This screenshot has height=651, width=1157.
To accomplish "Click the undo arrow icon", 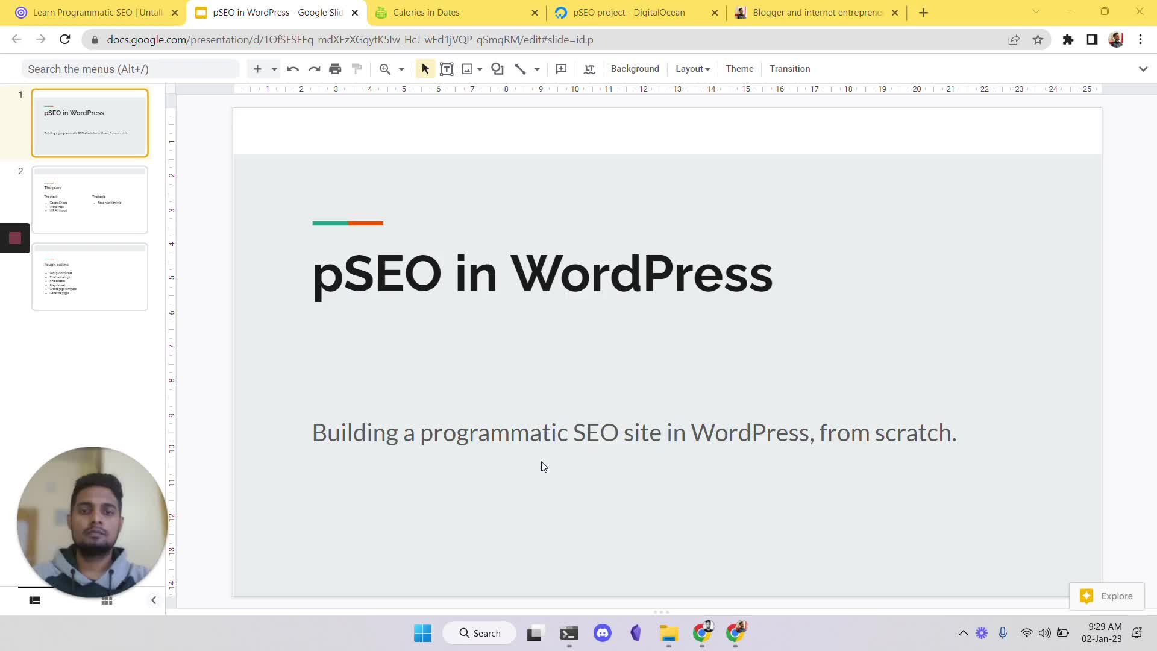I will [x=293, y=69].
